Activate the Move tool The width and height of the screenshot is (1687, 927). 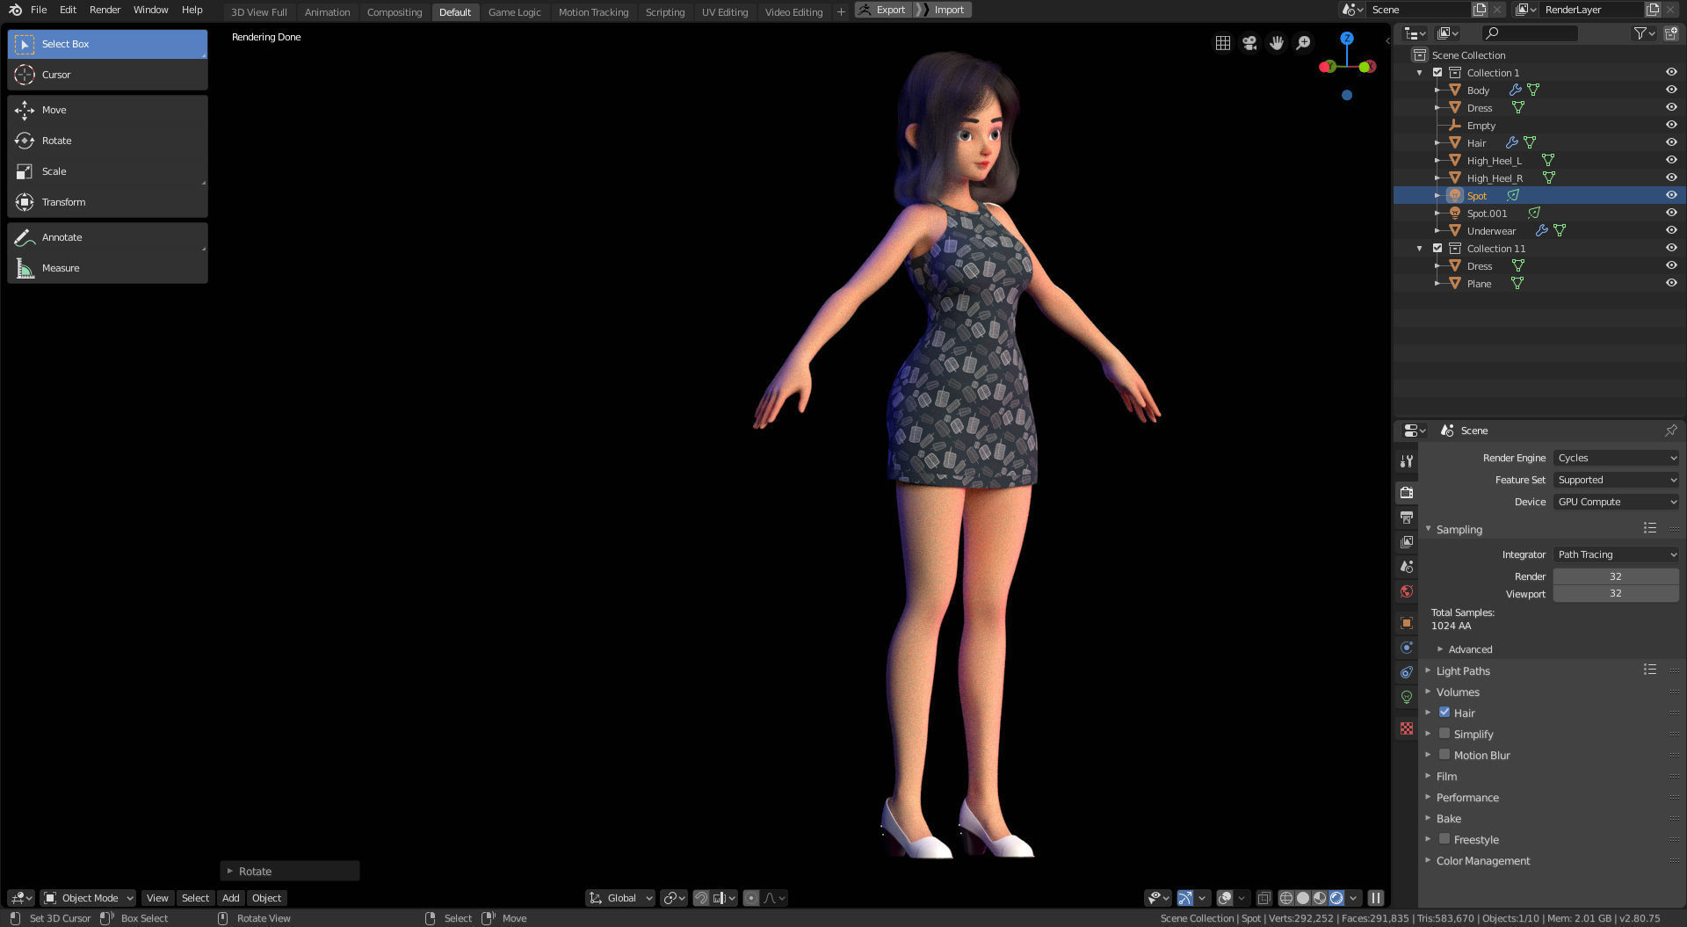click(107, 110)
